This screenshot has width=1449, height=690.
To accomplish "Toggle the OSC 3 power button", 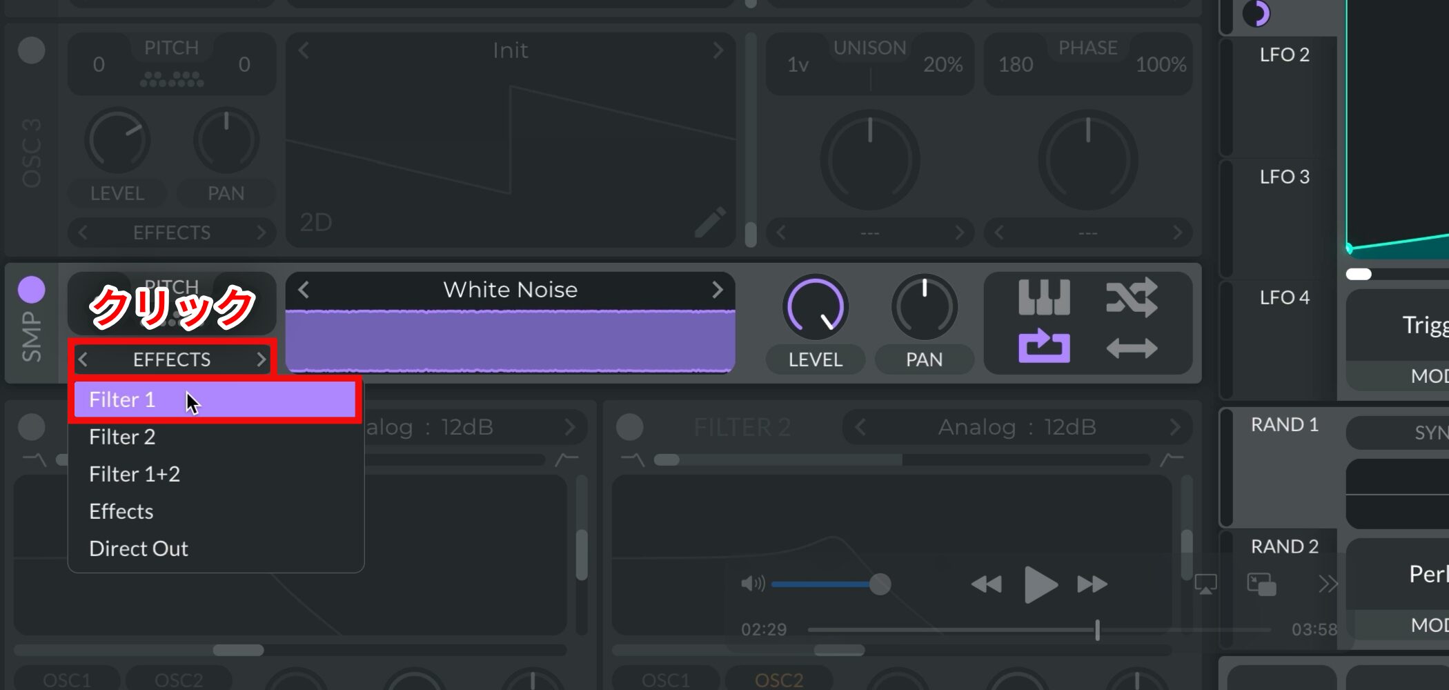I will [x=31, y=50].
